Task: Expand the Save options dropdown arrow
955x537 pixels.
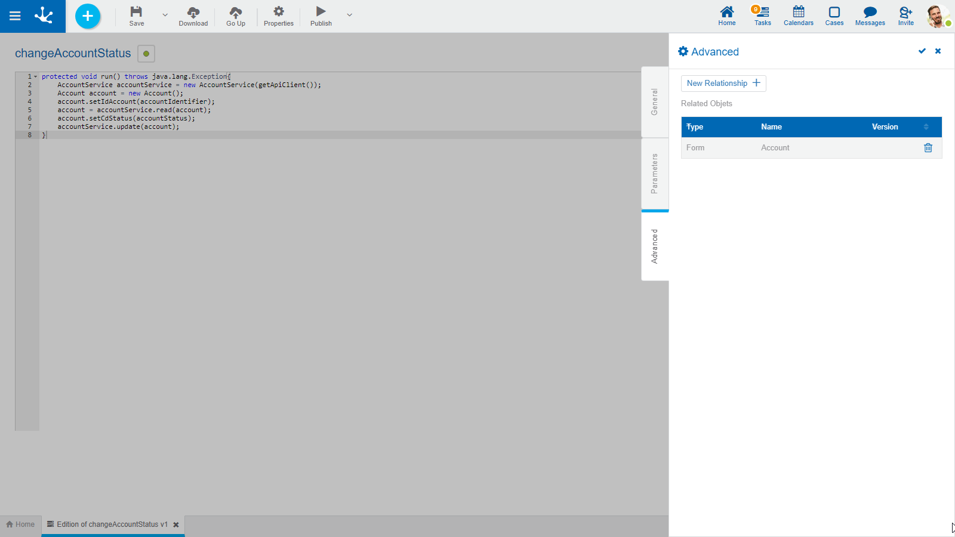Action: point(165,15)
